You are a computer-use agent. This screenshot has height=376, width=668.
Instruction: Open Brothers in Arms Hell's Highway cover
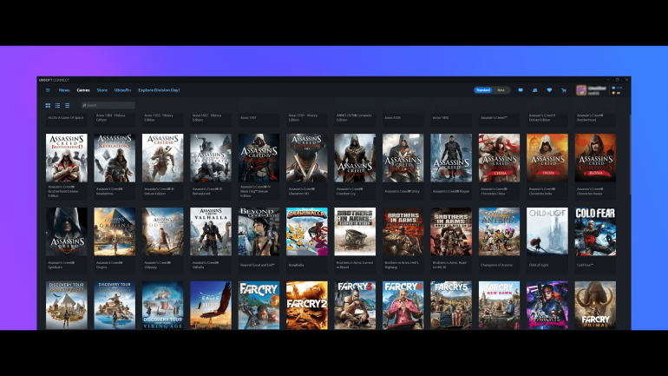pos(403,232)
